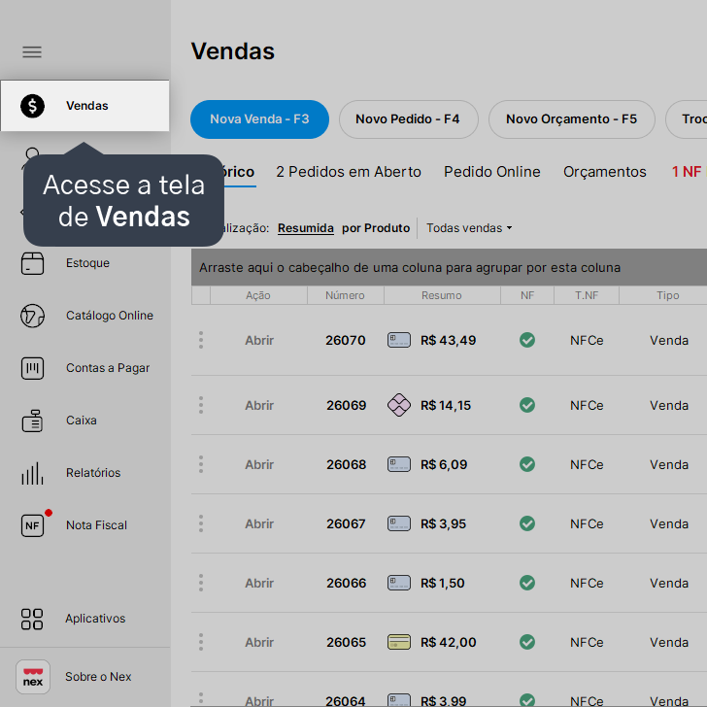
Task: Open Sobre o Nex
Action: click(x=98, y=677)
